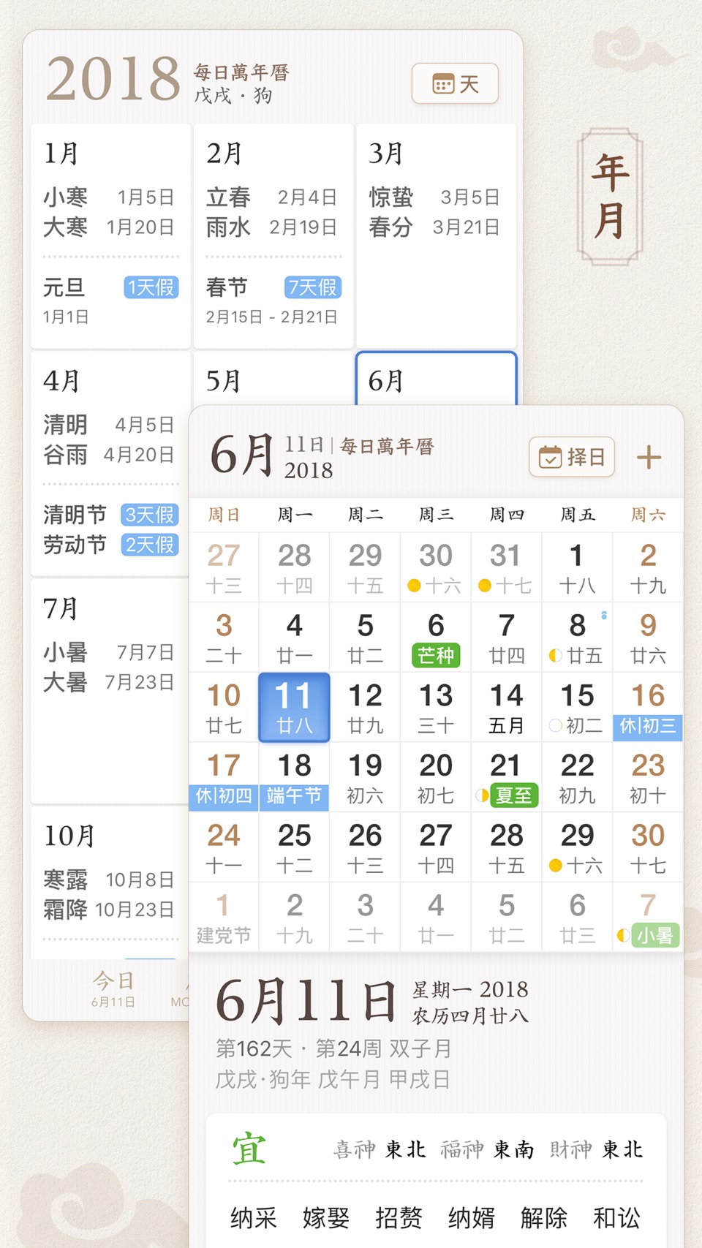Tap 立春 2月4日 solar term row
702x1248 pixels.
pyautogui.click(x=271, y=197)
